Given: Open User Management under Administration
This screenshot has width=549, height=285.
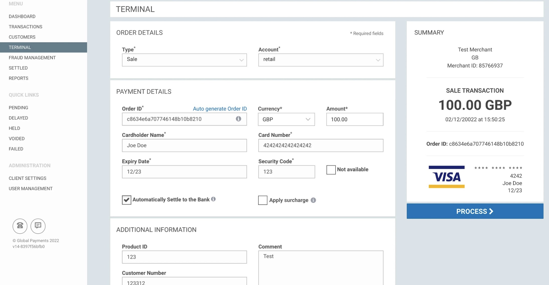Looking at the screenshot, I should pos(31,189).
